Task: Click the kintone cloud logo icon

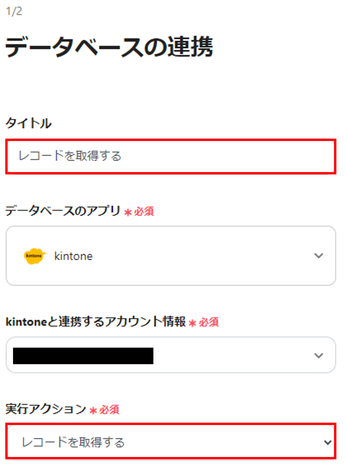Action: click(x=35, y=256)
